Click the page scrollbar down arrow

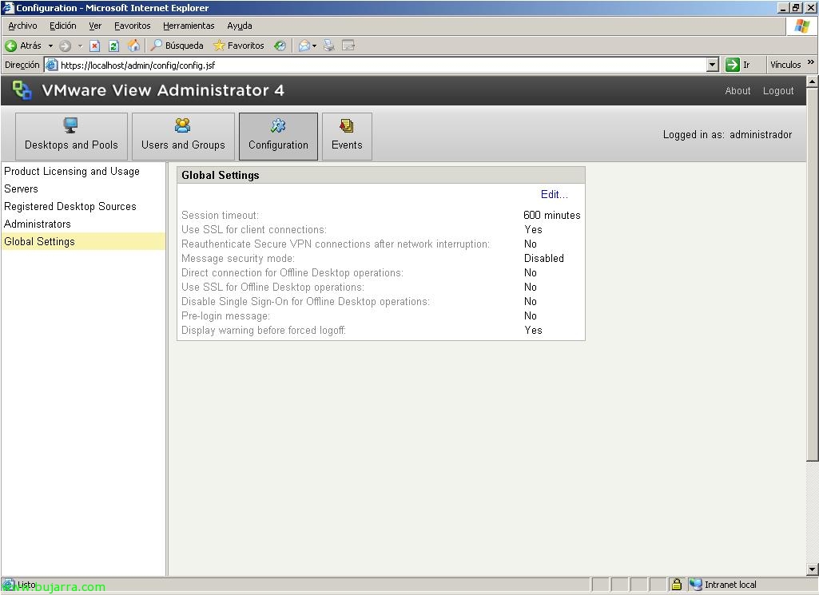812,569
